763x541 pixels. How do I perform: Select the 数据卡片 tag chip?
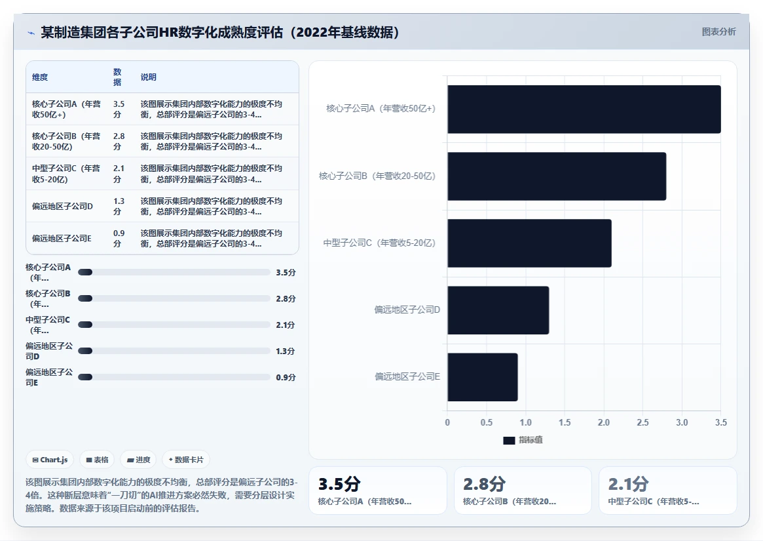(x=186, y=460)
